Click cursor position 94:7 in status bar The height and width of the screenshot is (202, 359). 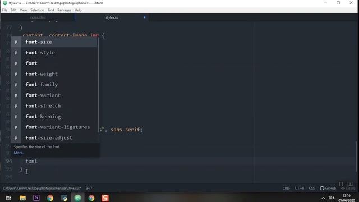(x=89, y=189)
